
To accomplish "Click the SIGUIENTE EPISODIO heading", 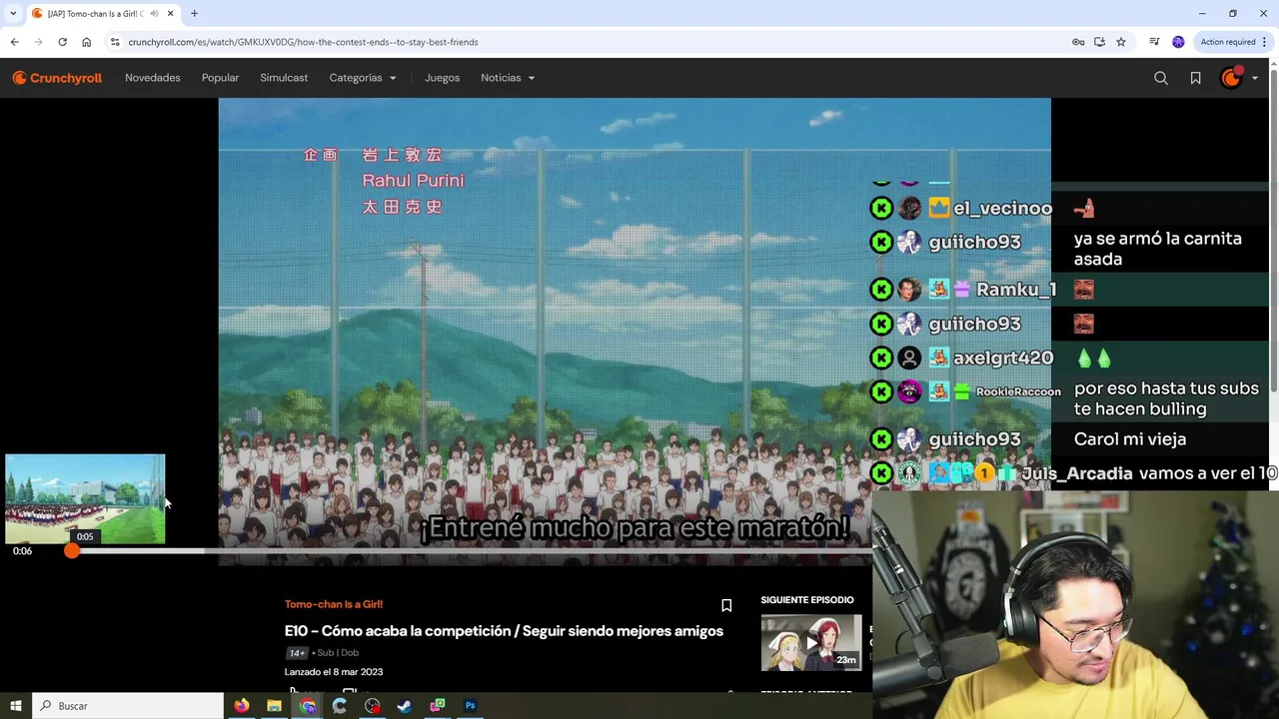I will click(807, 600).
